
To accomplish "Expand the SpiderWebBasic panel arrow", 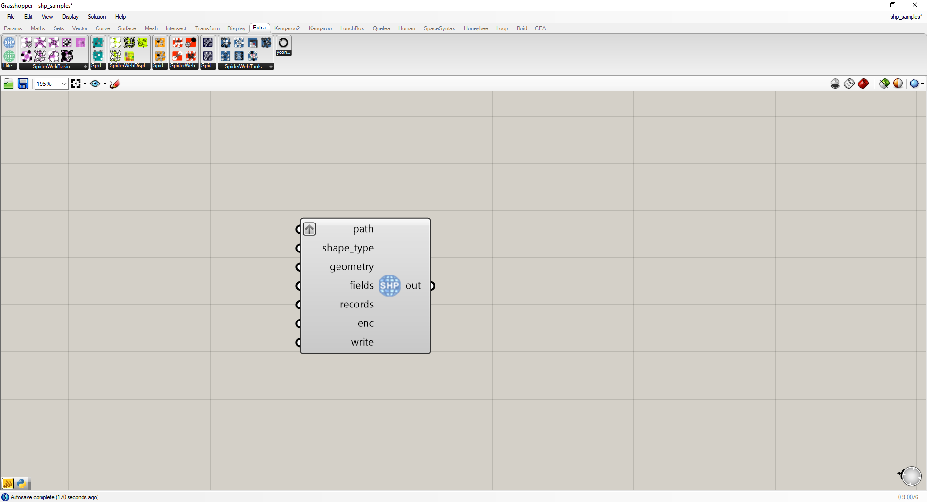I will 85,67.
